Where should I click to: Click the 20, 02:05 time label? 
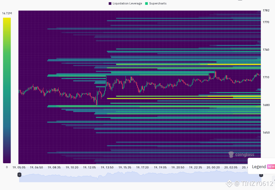[231, 167]
